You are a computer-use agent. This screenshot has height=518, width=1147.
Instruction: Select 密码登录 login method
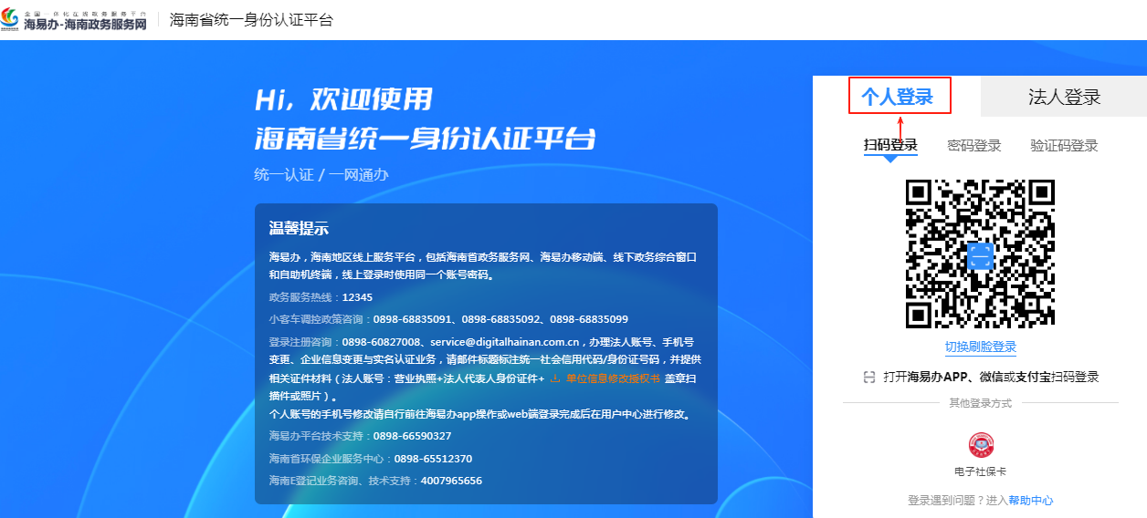[x=974, y=145]
